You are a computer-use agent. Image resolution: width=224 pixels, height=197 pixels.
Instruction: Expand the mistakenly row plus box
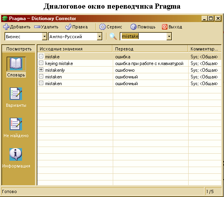41,70
